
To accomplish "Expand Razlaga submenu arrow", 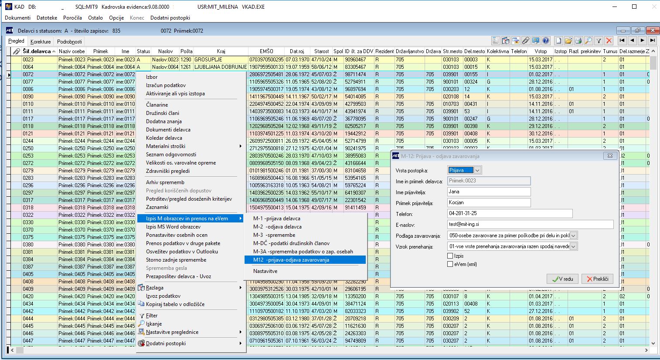I will click(x=241, y=288).
